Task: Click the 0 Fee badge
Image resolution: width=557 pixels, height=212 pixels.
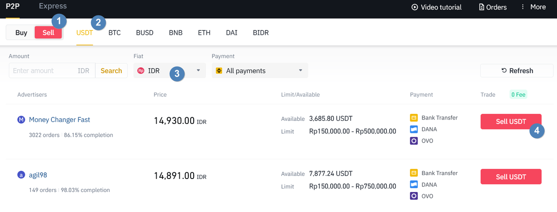Action: [x=518, y=94]
